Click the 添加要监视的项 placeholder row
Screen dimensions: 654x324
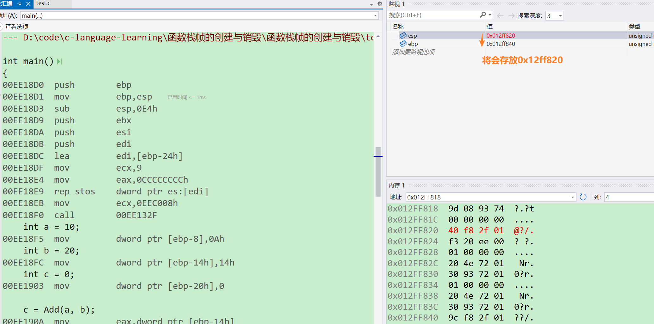click(413, 52)
